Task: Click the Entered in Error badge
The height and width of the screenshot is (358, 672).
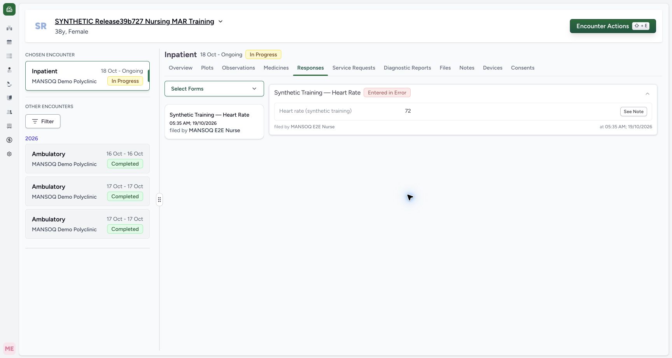Action: 387,93
